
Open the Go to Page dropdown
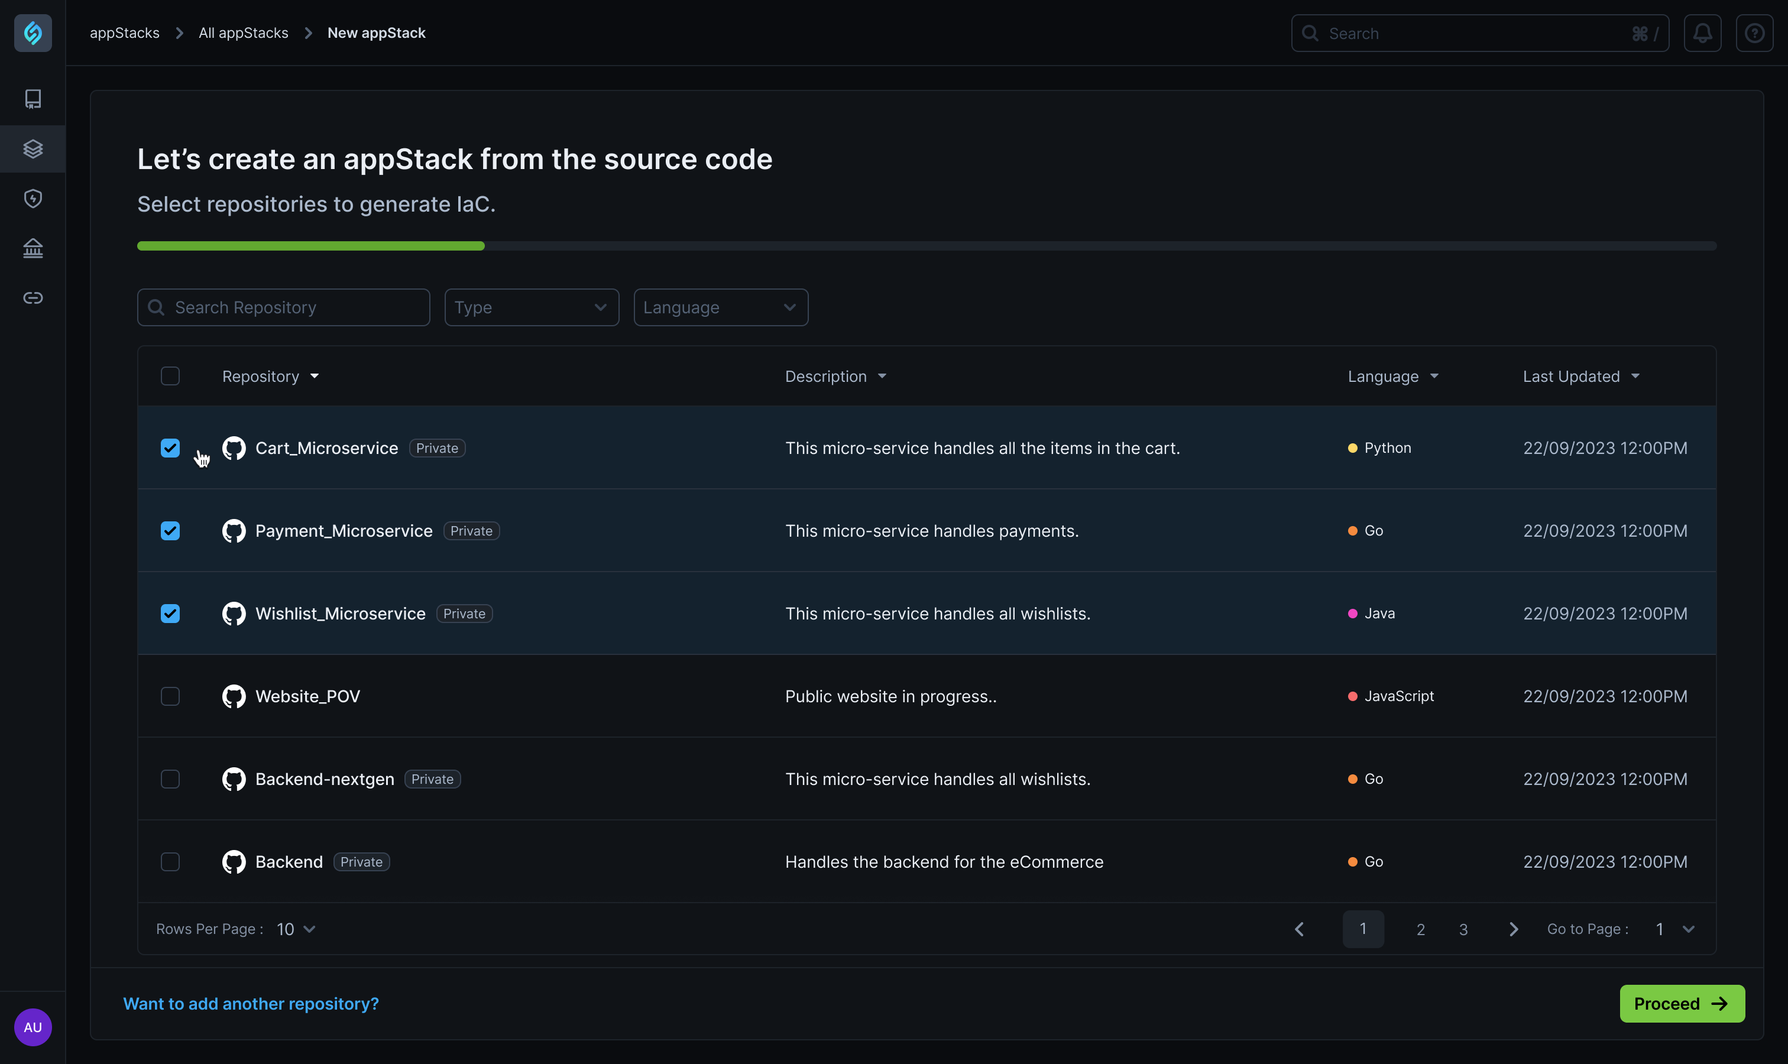coord(1674,929)
